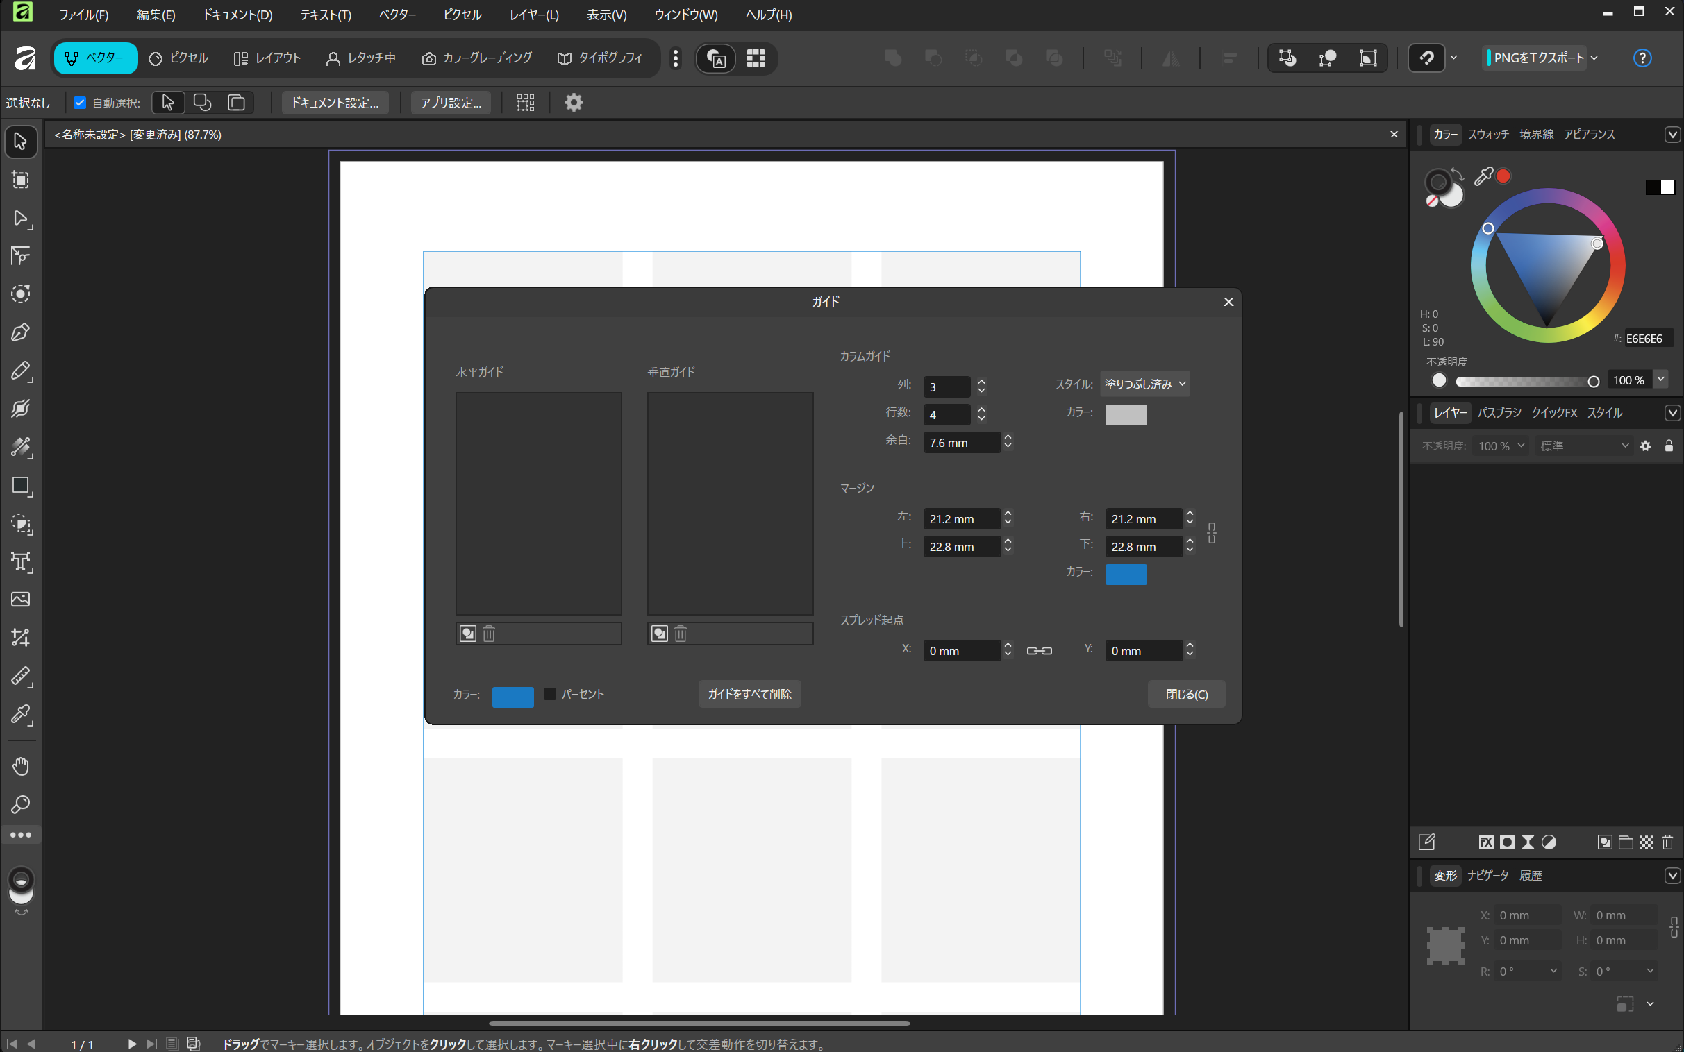Select the Place Image tool
This screenshot has height=1052, width=1684.
pos(20,599)
